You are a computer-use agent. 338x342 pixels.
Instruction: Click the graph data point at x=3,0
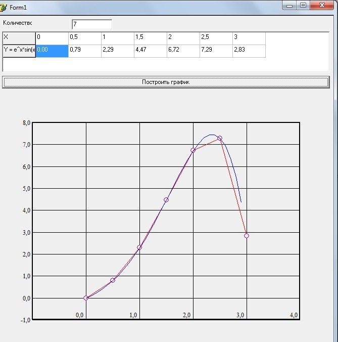click(247, 236)
